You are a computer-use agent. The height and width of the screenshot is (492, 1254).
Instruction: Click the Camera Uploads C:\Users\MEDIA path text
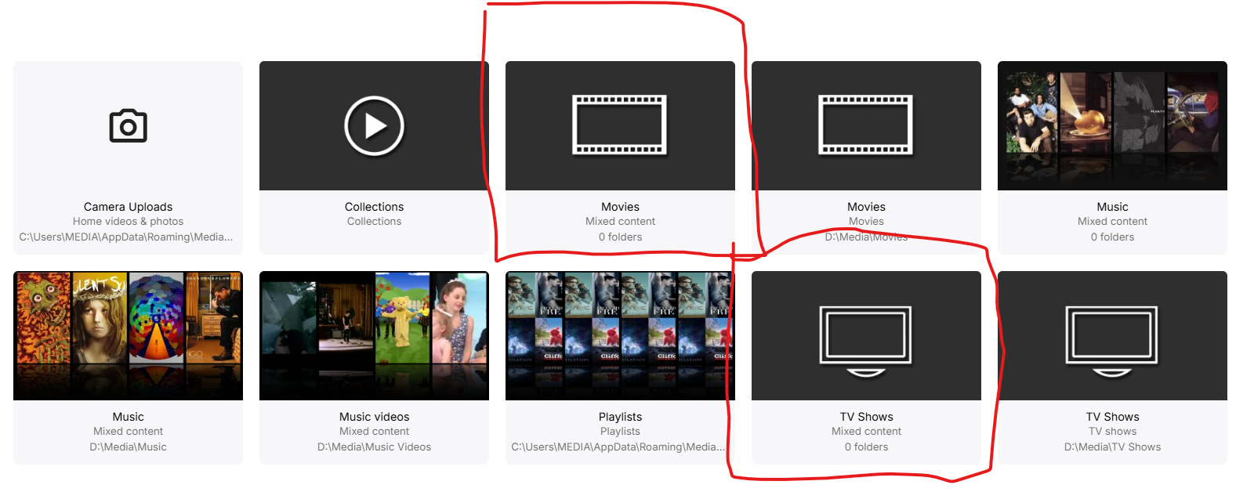[x=126, y=237]
